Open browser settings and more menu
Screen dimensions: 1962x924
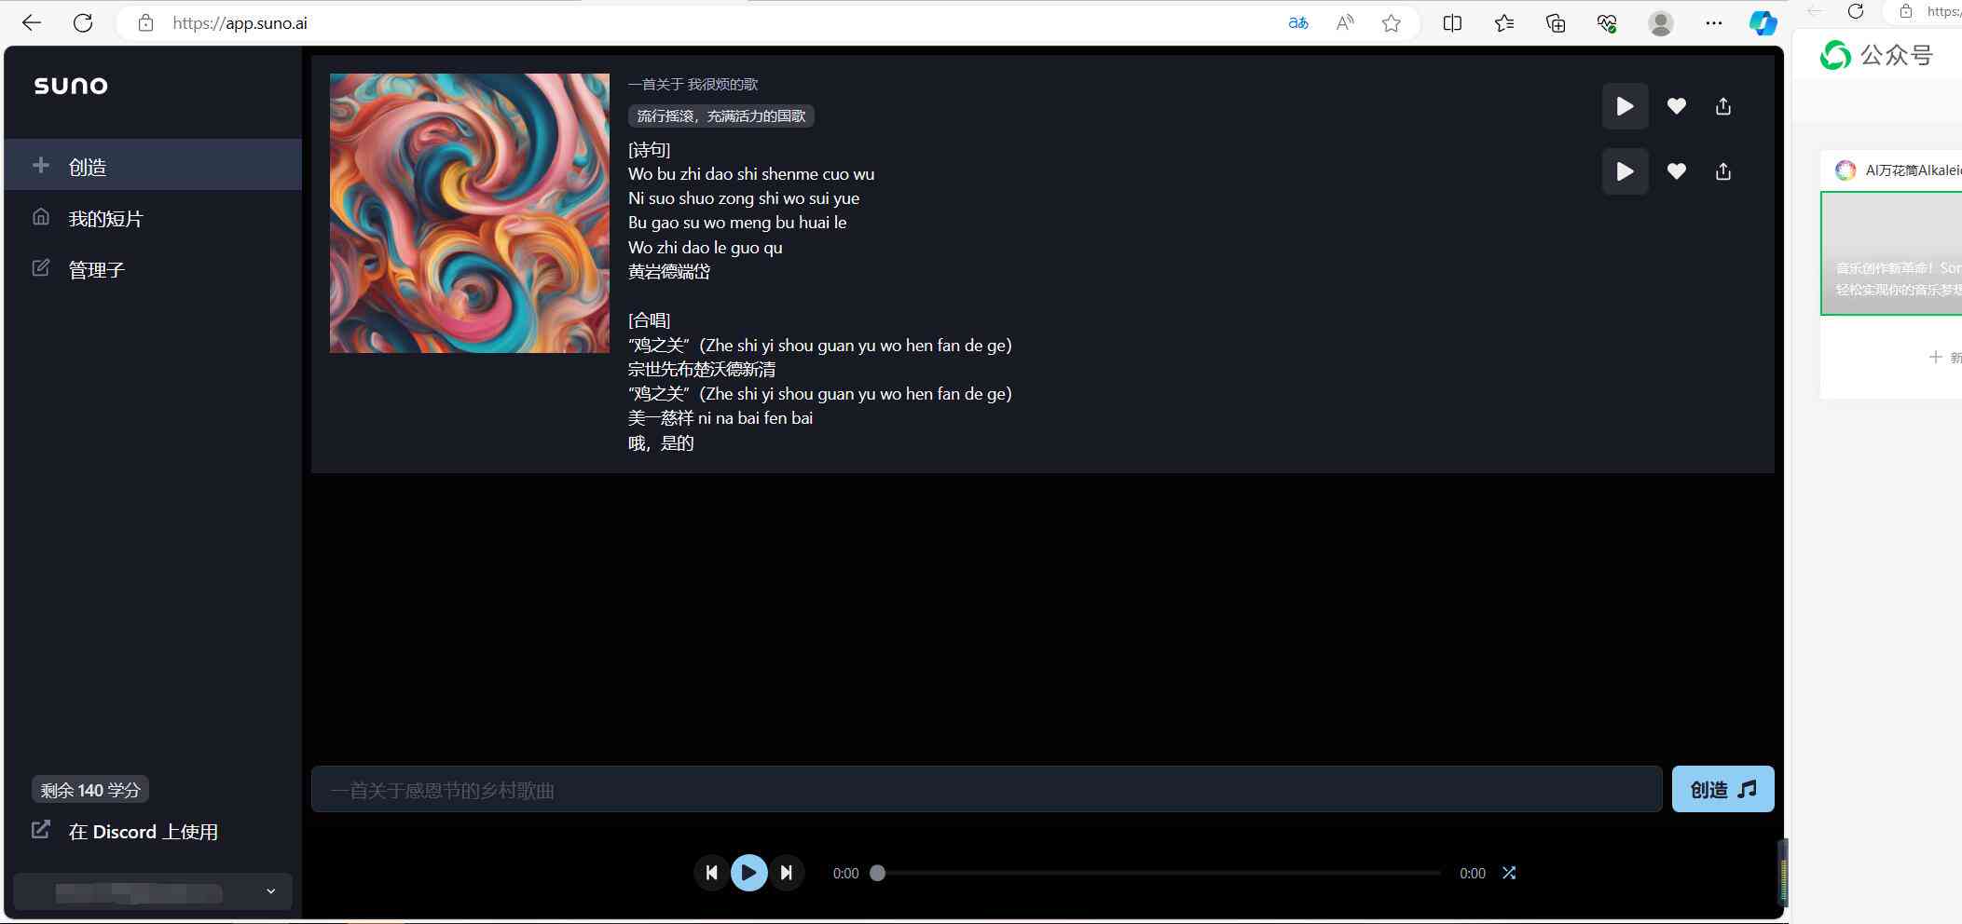(x=1713, y=23)
